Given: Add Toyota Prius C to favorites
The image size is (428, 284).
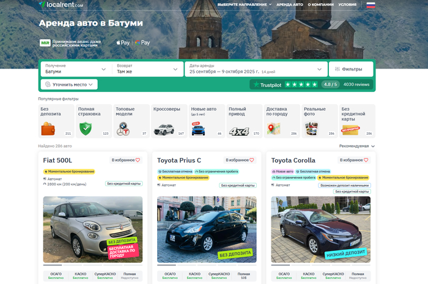Looking at the screenshot, I should pyautogui.click(x=240, y=160).
